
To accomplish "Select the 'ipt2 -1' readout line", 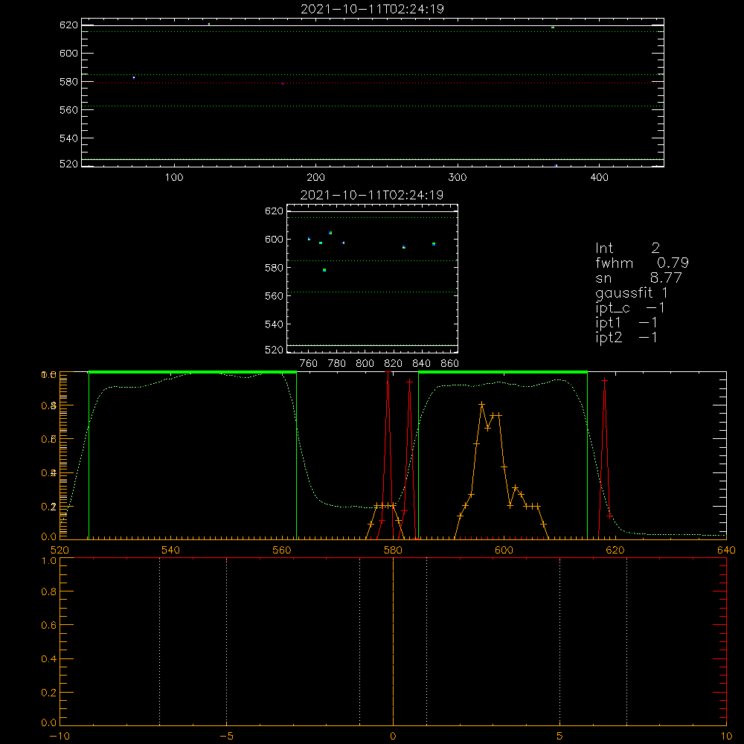I will coord(626,337).
